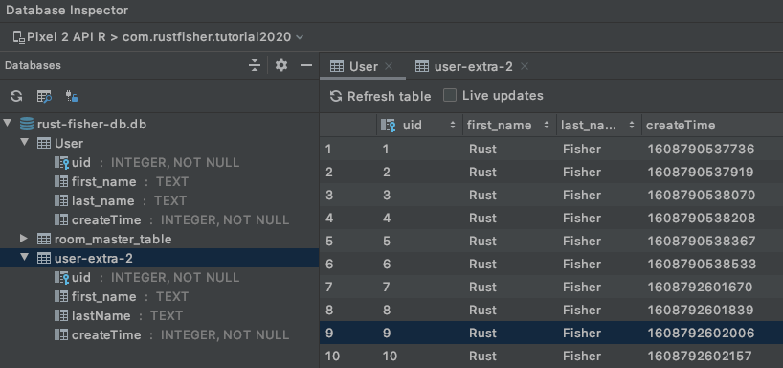This screenshot has height=368, width=783.
Task: Click cell 1608790537919
Action: (701, 172)
